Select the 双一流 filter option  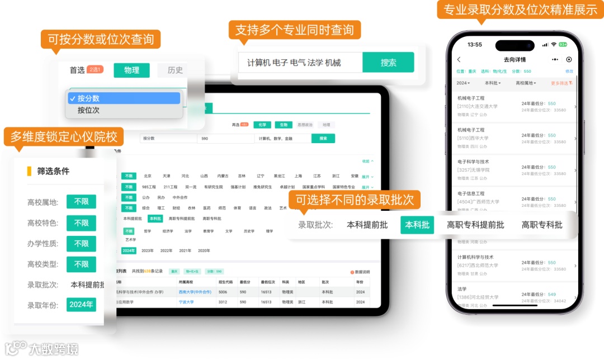(x=191, y=187)
